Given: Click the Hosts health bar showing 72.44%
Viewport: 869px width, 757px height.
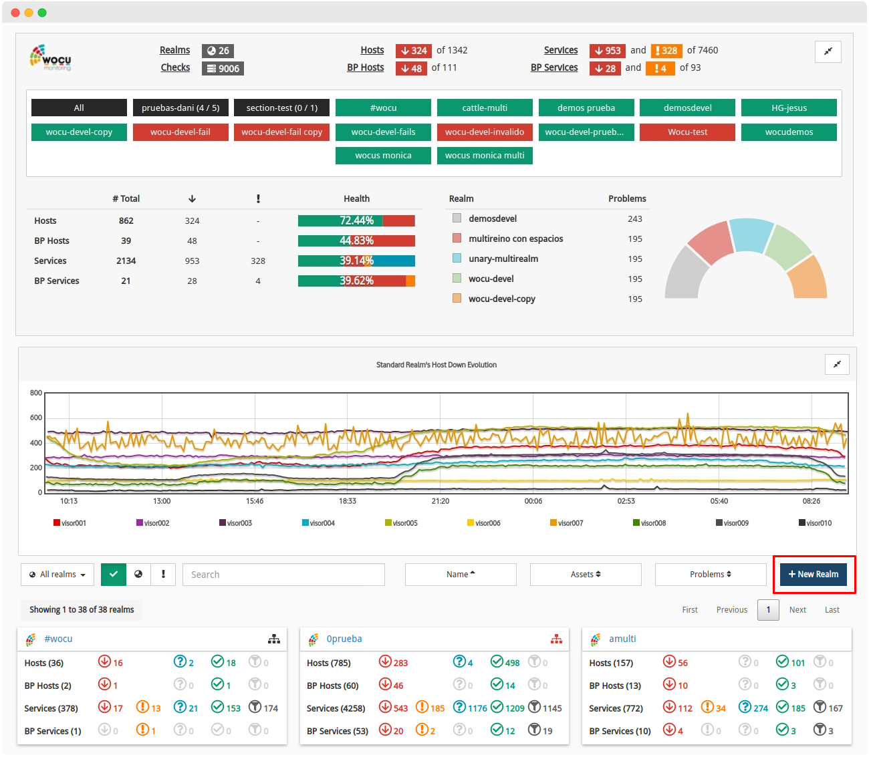Looking at the screenshot, I should (356, 220).
